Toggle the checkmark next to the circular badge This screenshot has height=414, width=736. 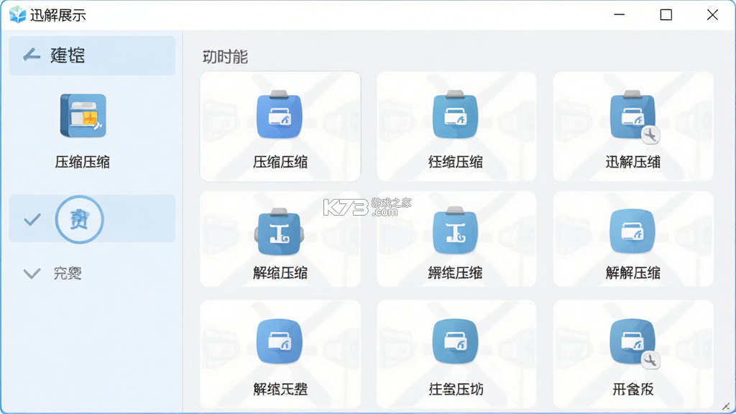point(32,219)
